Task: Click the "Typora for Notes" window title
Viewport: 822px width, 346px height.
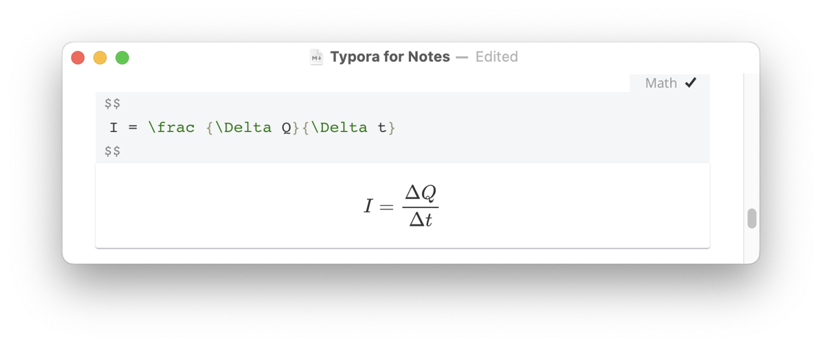Action: pyautogui.click(x=390, y=57)
